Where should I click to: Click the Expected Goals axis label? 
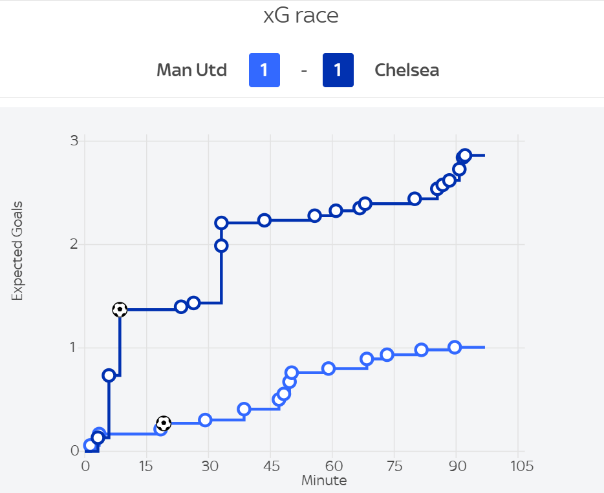[x=17, y=251]
